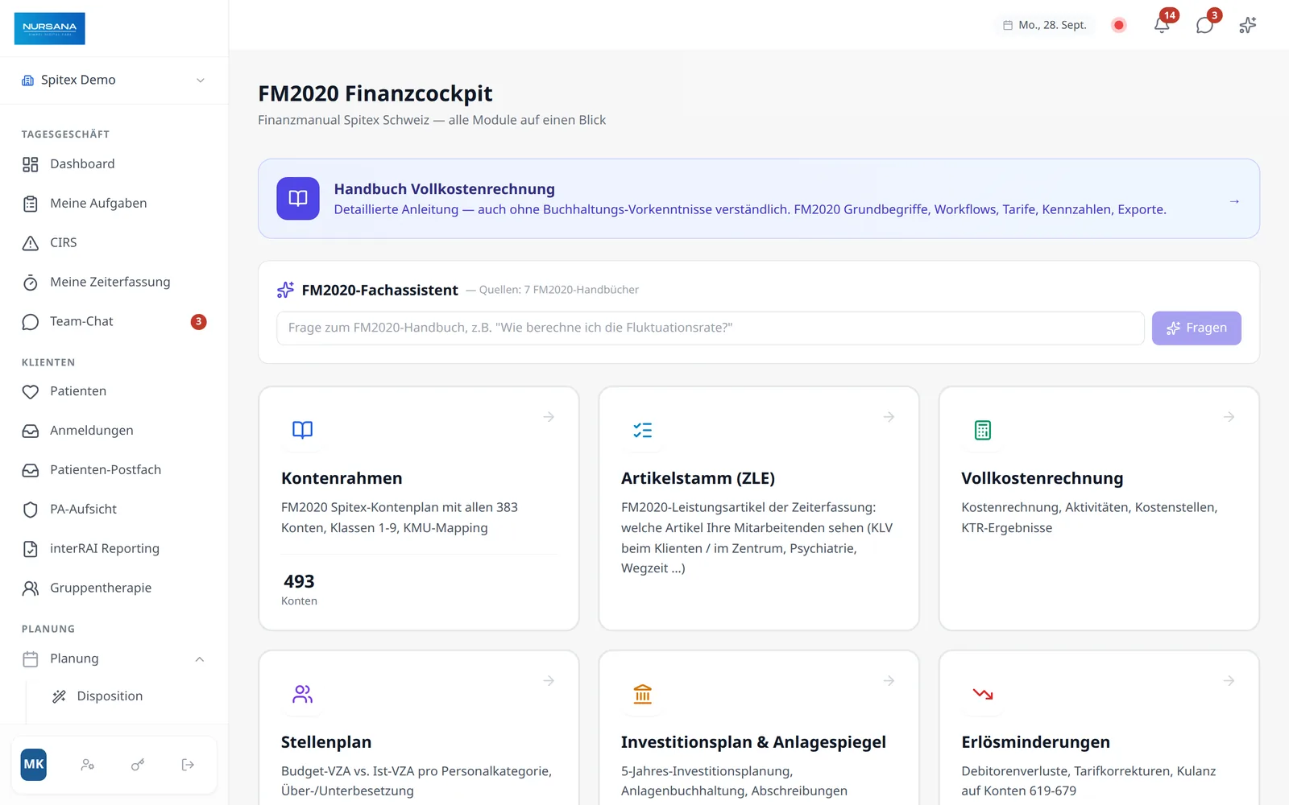Screen dimensions: 1289x805
Task: Select PA-Aufsicht
Action: tap(114, 510)
